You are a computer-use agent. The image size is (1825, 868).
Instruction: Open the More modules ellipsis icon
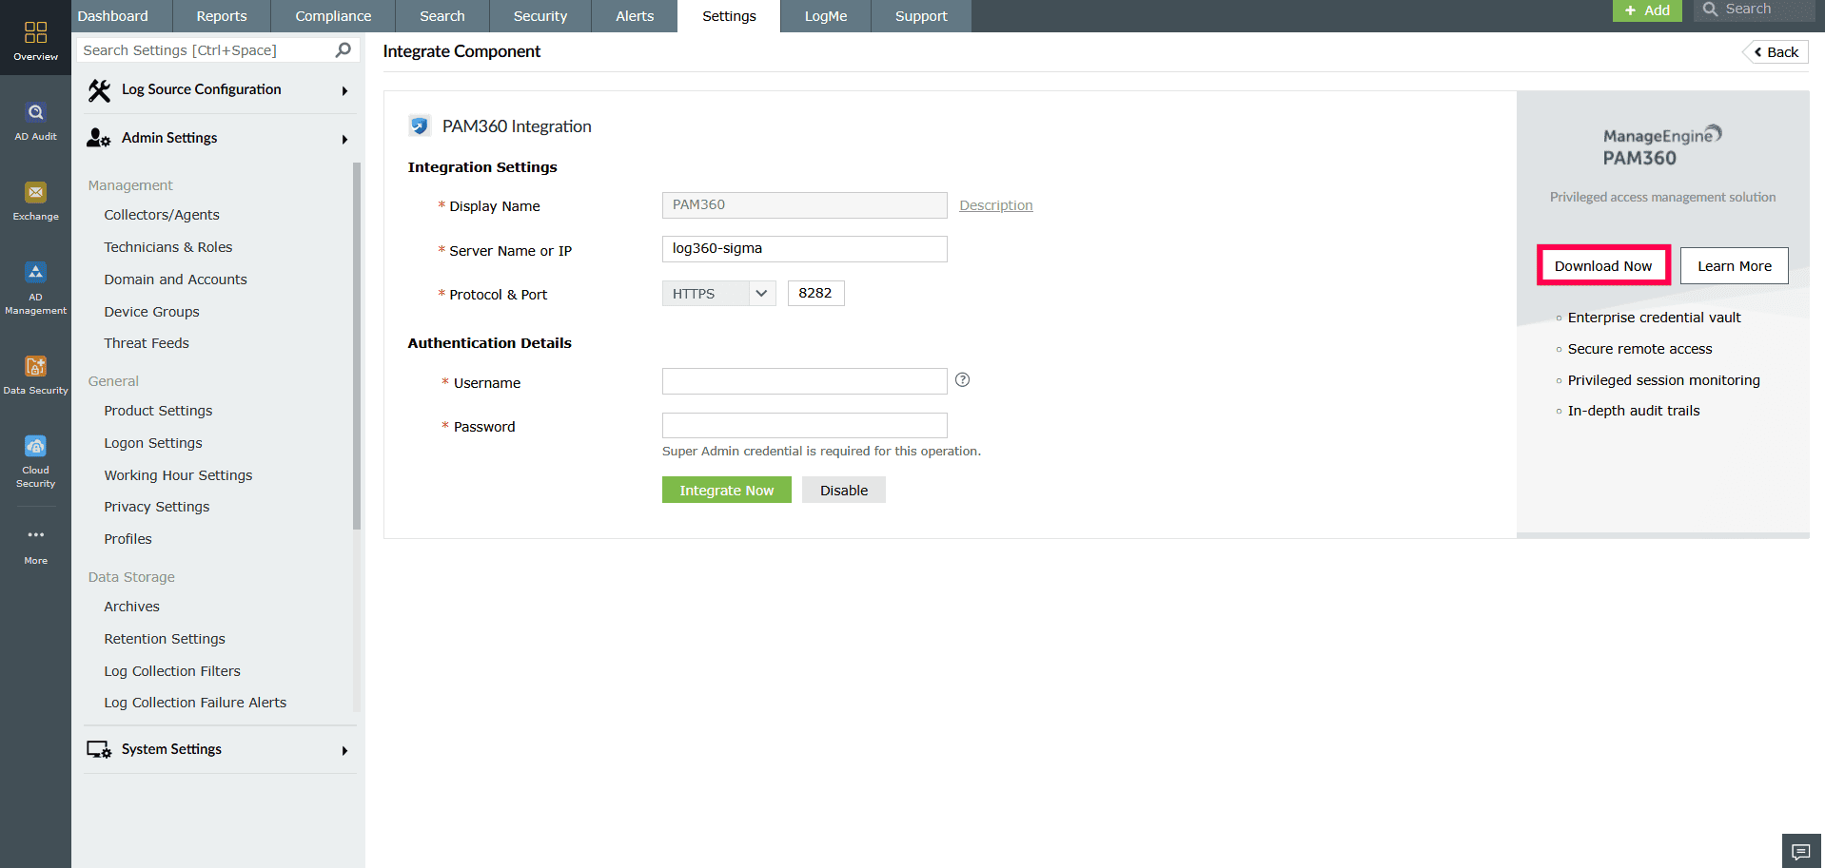point(35,534)
